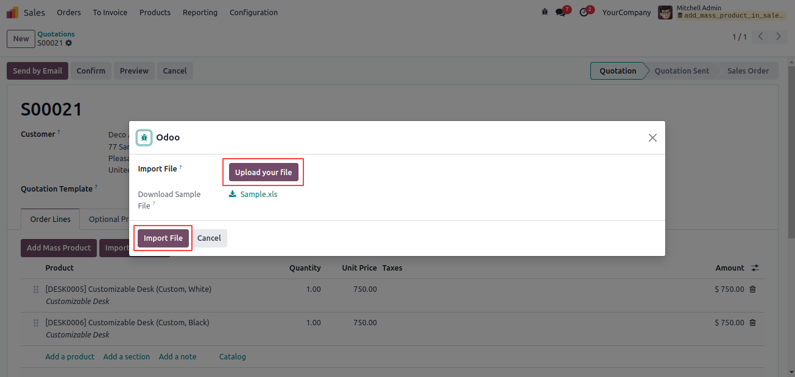Open the activities clock icon
The width and height of the screenshot is (795, 377).
click(x=584, y=12)
